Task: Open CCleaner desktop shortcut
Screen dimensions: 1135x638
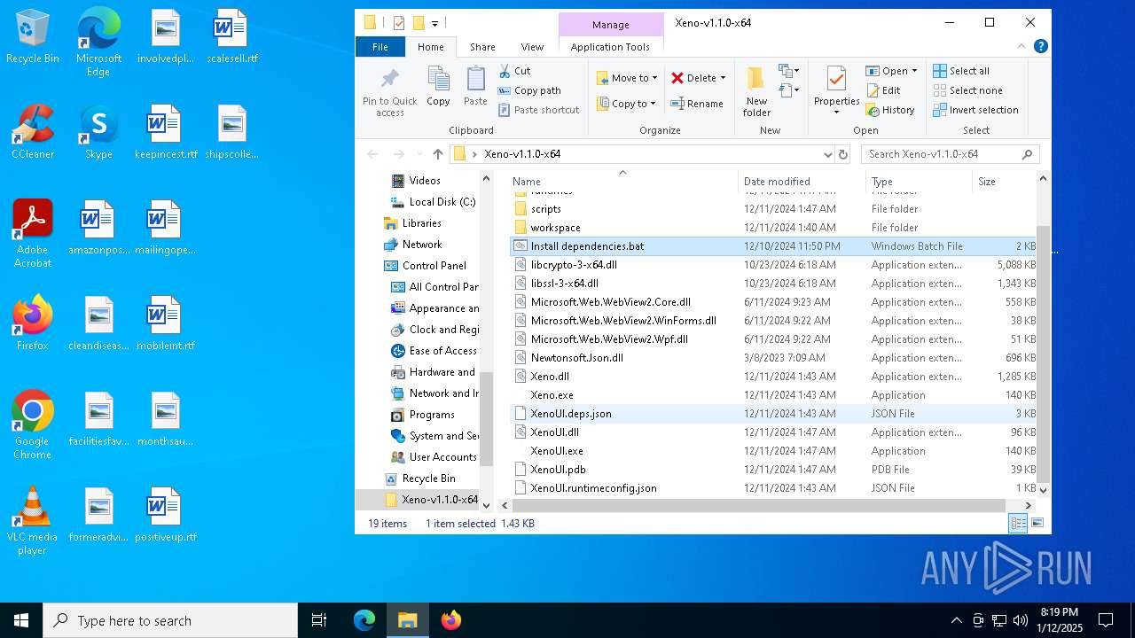Action: point(33,133)
